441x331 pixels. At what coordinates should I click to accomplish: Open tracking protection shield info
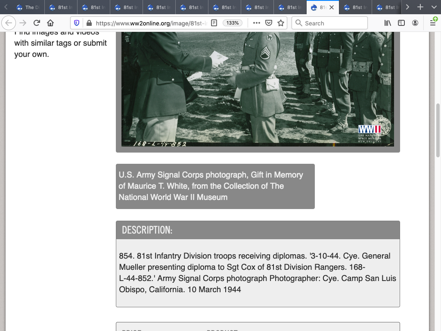tap(77, 23)
